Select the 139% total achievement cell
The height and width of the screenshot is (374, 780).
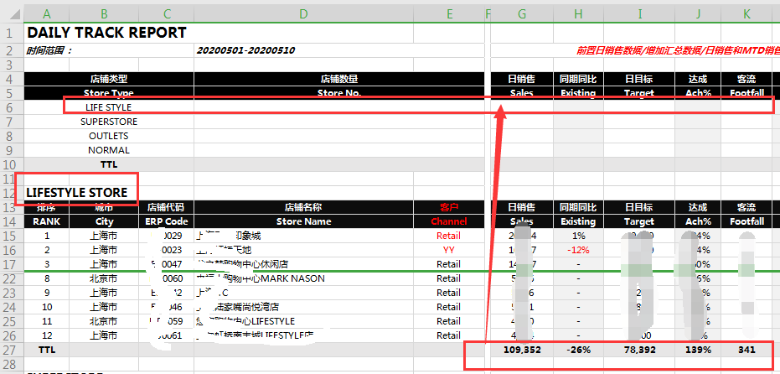698,350
